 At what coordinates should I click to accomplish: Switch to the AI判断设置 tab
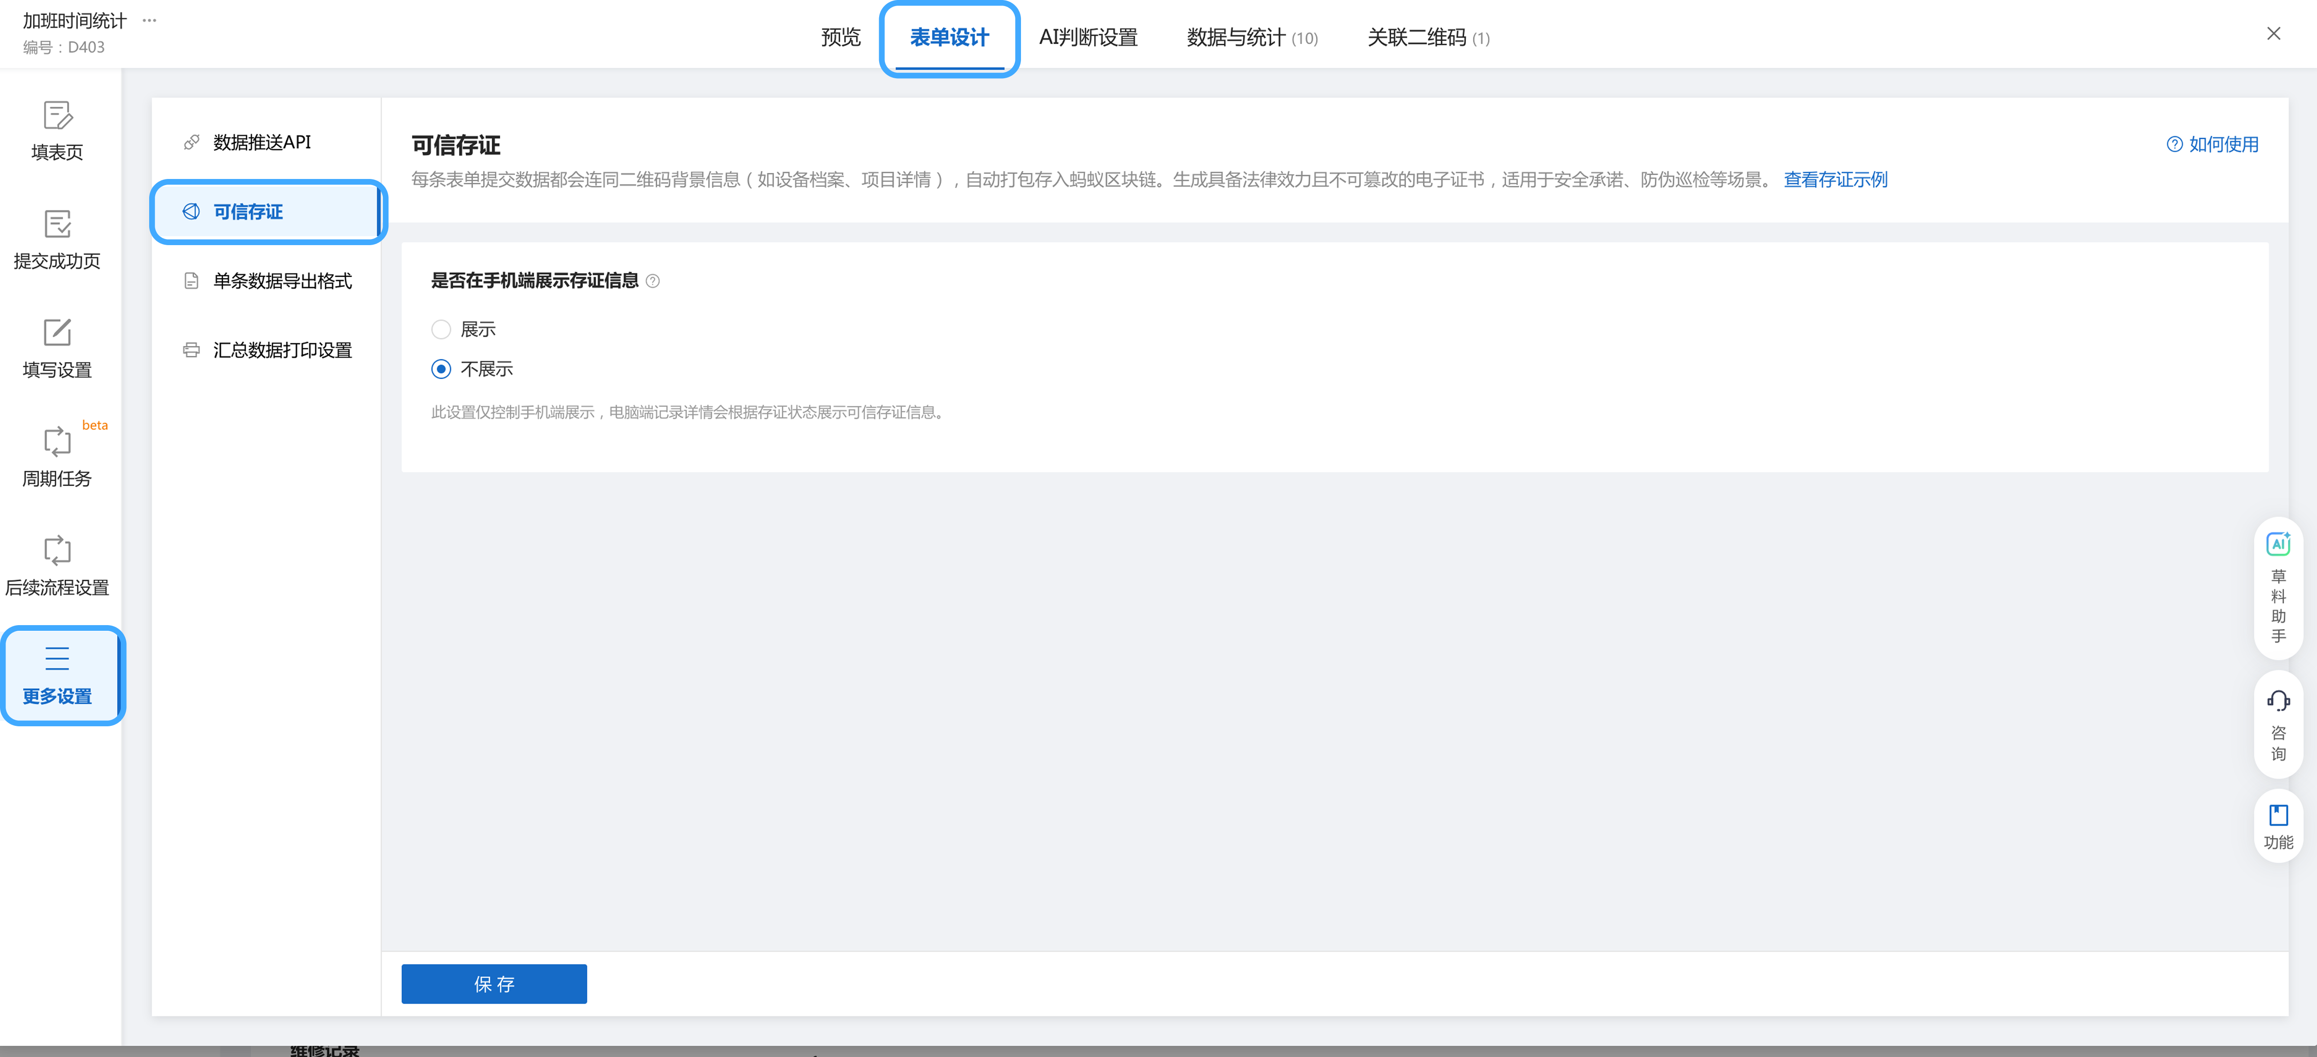[1088, 38]
